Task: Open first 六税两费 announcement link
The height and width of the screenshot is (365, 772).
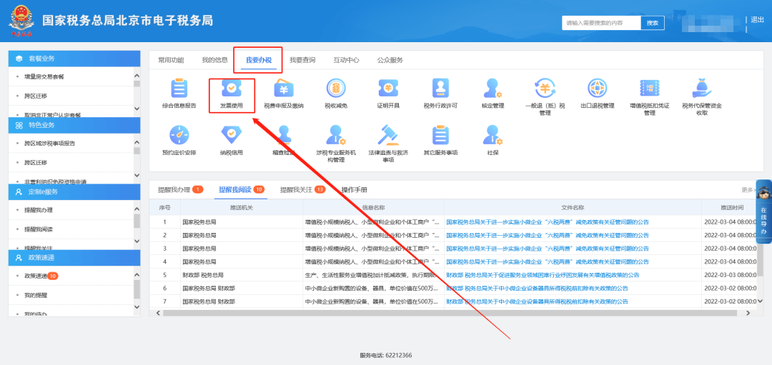Action: tap(548, 222)
